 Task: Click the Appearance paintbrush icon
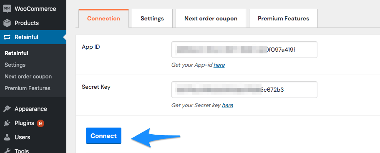tap(7, 109)
